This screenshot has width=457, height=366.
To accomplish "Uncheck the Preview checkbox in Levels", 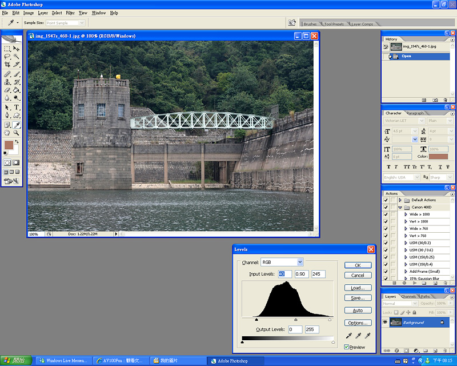I will click(347, 347).
